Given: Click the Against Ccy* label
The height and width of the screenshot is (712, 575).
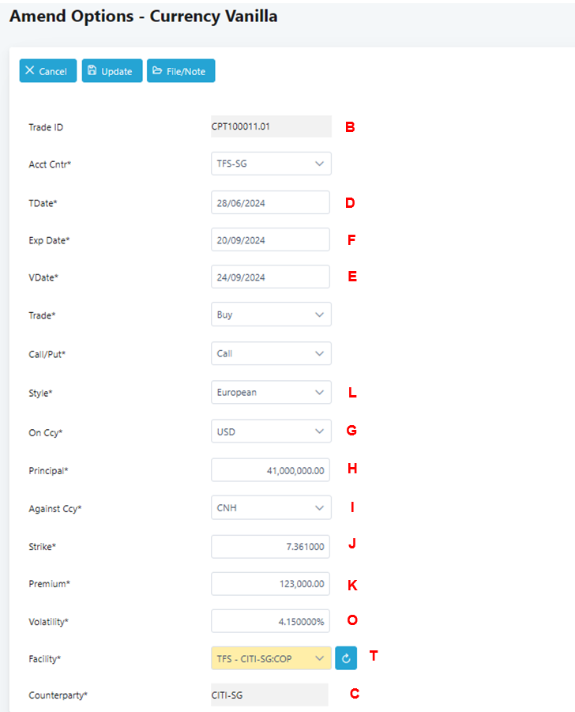Looking at the screenshot, I should [55, 509].
